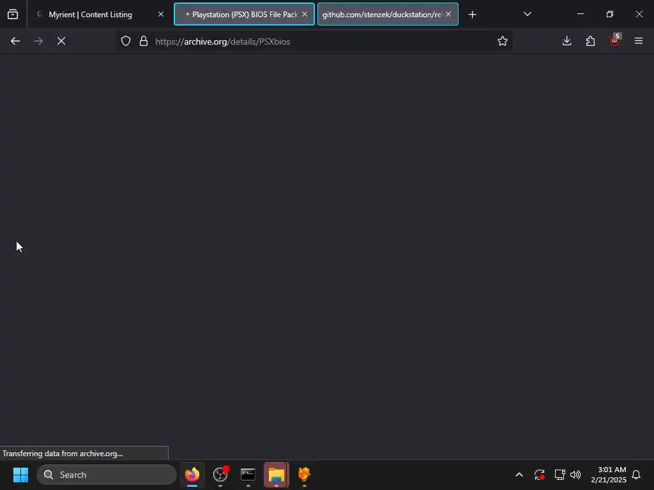
Task: View site security lock information
Action: (144, 41)
